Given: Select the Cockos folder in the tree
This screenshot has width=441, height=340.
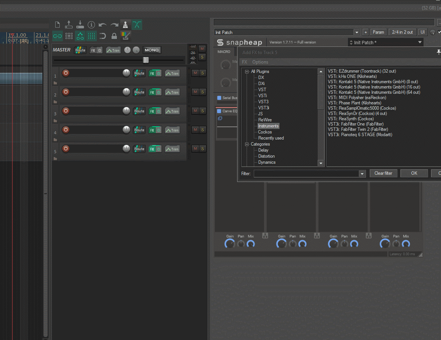Looking at the screenshot, I should [265, 132].
